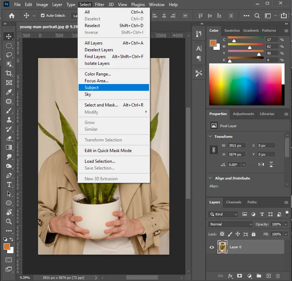292x281 pixels.
Task: Open the Normal blend mode dropdown
Action: click(x=230, y=224)
